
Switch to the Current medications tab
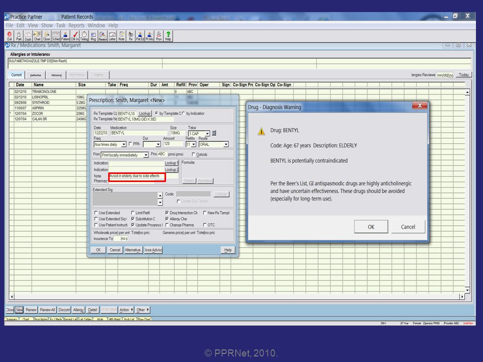point(16,75)
